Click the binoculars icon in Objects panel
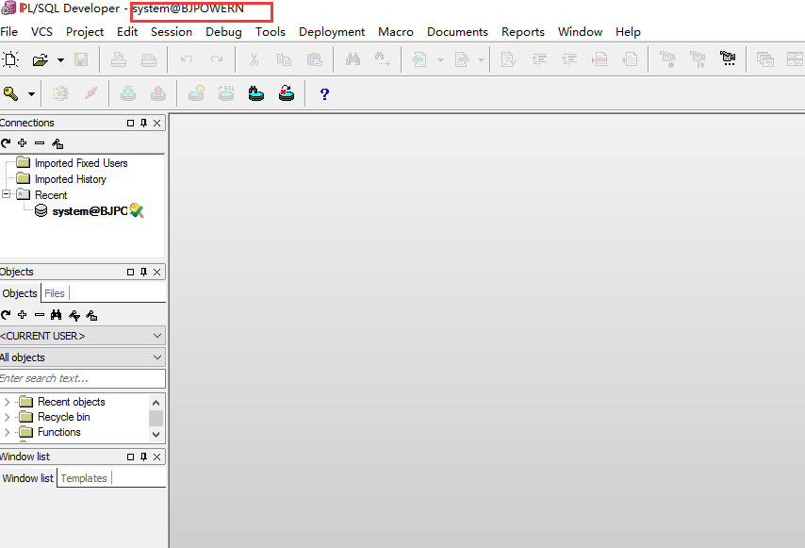Image resolution: width=805 pixels, height=548 pixels. [x=56, y=315]
